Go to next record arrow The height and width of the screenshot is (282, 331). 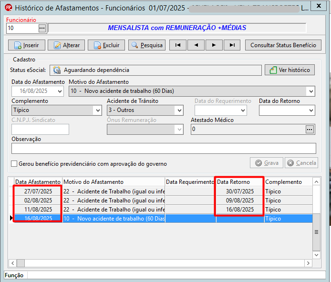214,45
